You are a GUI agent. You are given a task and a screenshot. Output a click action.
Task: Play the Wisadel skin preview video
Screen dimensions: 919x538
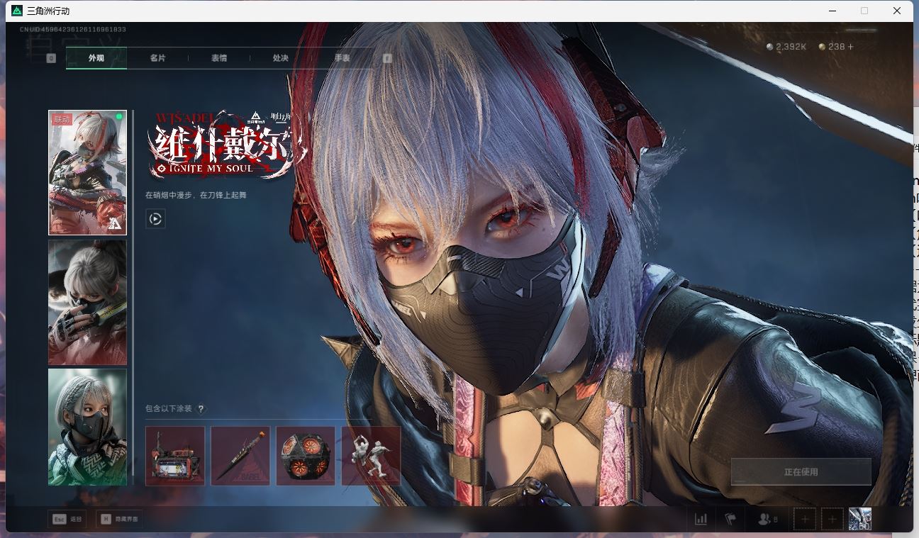(155, 219)
